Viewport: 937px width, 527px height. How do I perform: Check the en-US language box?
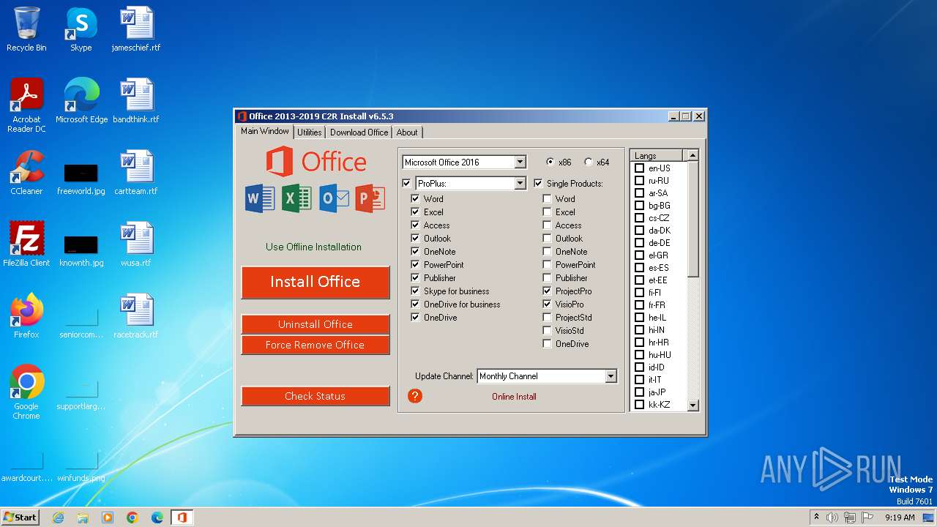(639, 168)
